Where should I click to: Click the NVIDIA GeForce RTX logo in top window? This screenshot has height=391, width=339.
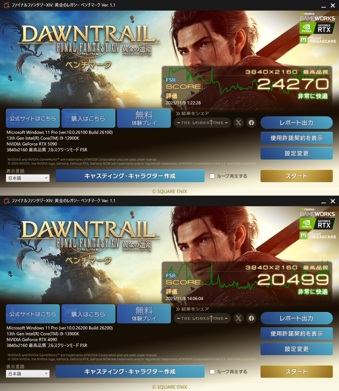pos(317,28)
